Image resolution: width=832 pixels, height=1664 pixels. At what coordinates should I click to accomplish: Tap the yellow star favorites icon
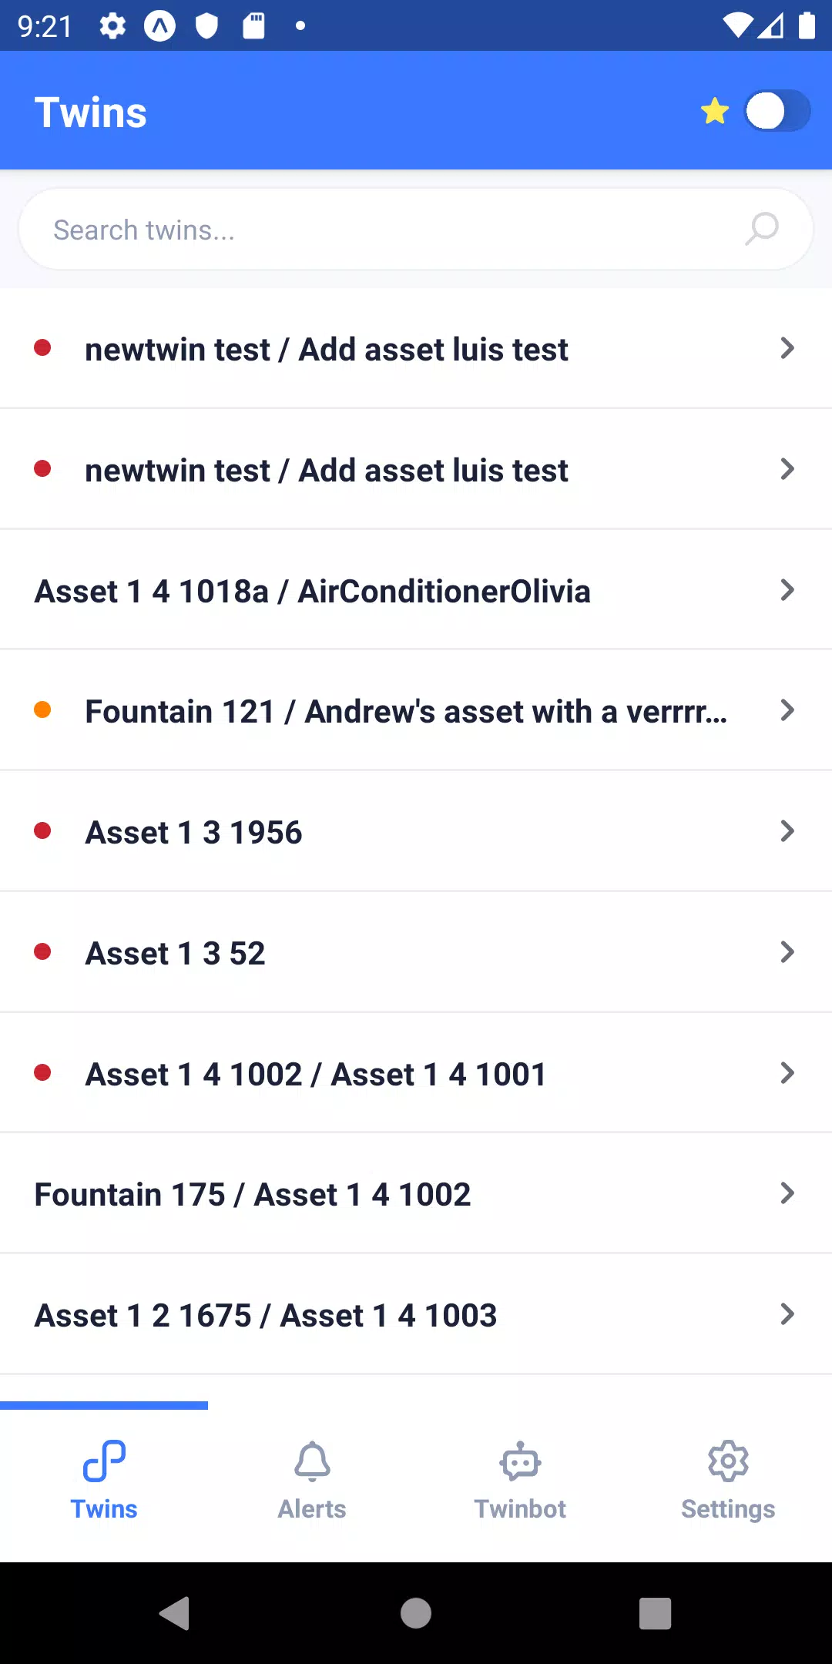(715, 112)
